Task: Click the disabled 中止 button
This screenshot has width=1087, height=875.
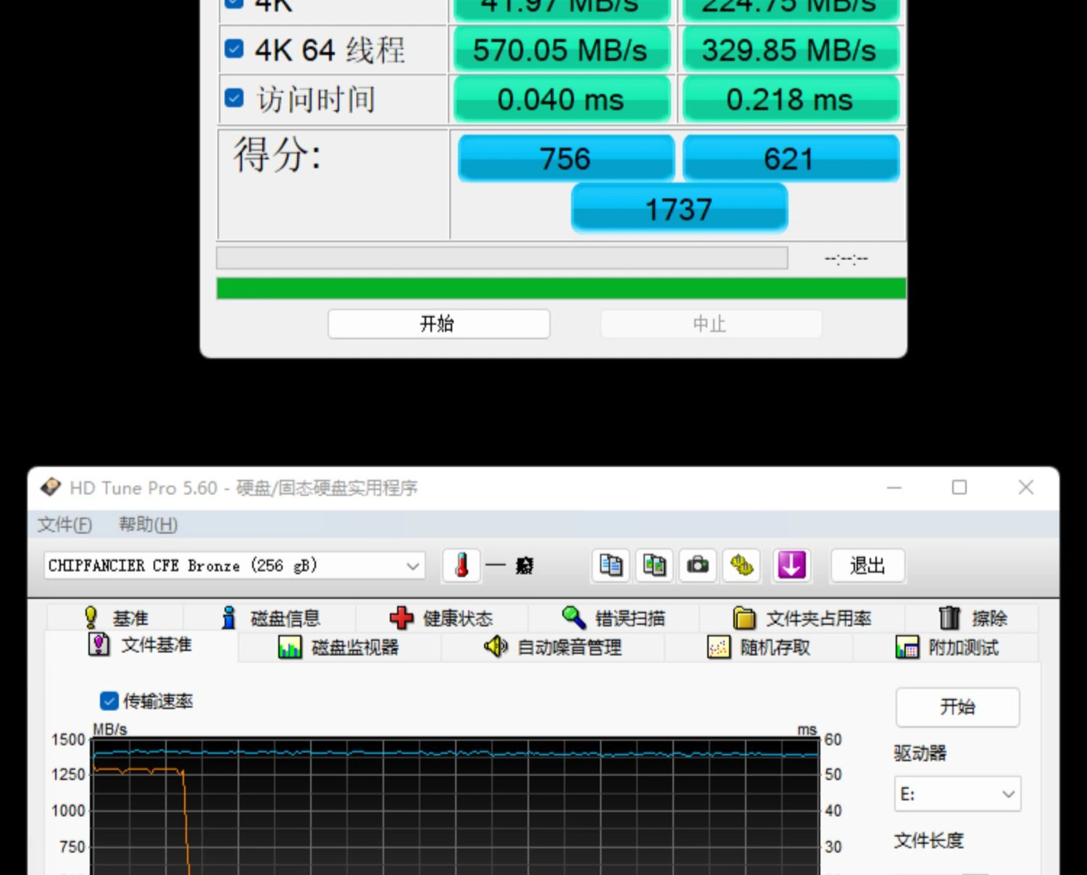Action: pos(711,323)
